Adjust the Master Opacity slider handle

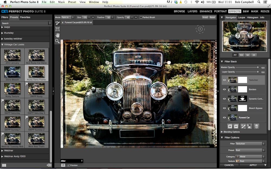[x=258, y=67]
